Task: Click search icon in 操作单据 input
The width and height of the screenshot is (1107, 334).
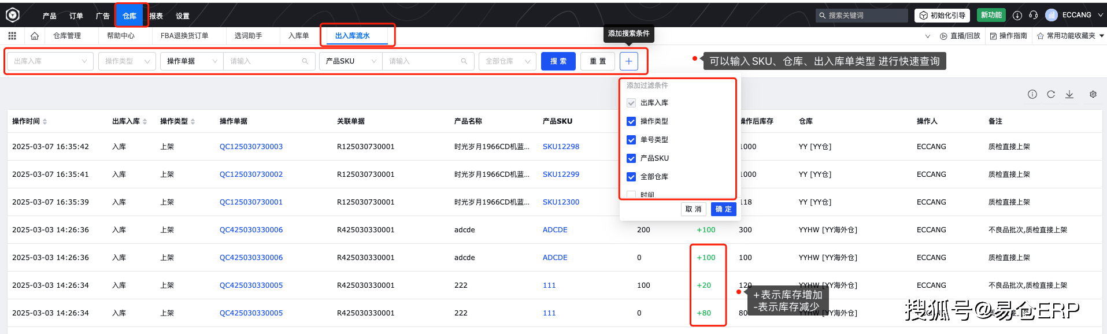Action: pos(305,61)
